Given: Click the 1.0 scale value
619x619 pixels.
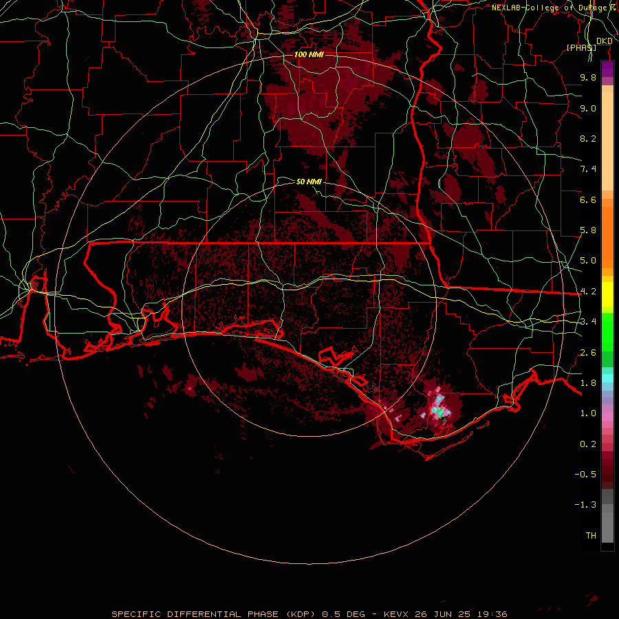Looking at the screenshot, I should (x=588, y=413).
